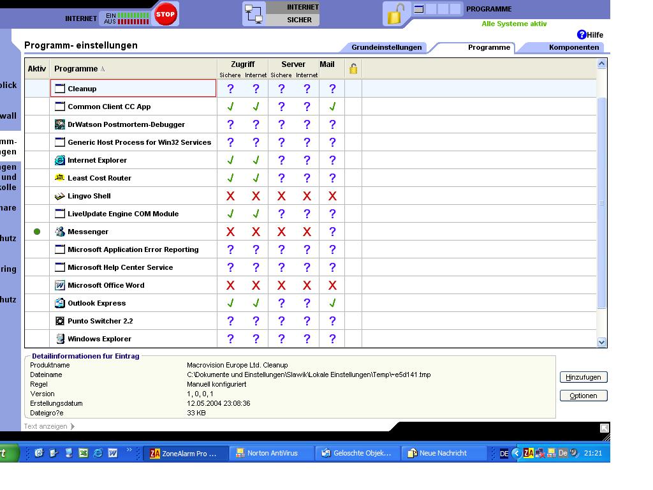This screenshot has height=490, width=653.
Task: Click the green text "Alle Systeme aktiv"
Action: pos(514,24)
